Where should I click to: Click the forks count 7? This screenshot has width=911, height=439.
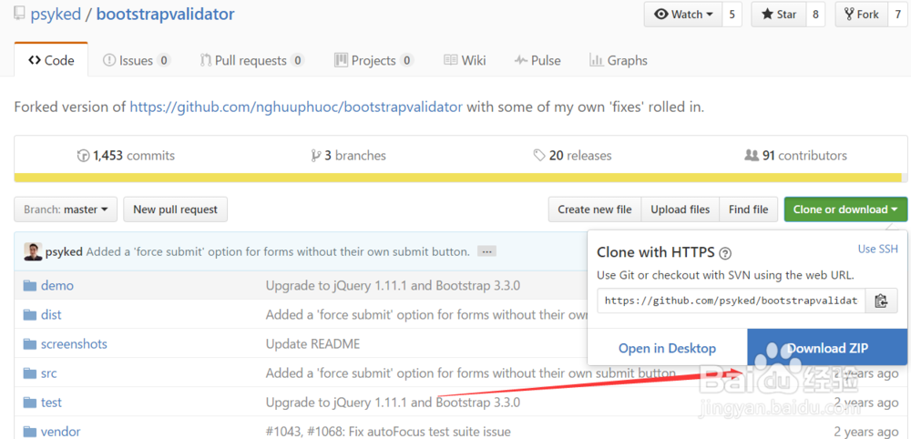click(897, 15)
